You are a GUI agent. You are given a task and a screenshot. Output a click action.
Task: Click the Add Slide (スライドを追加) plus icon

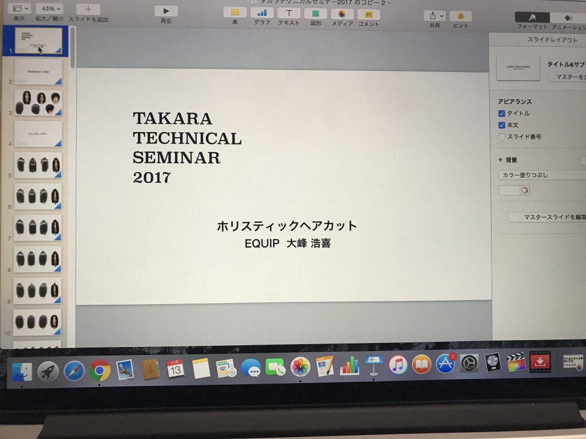(x=88, y=10)
